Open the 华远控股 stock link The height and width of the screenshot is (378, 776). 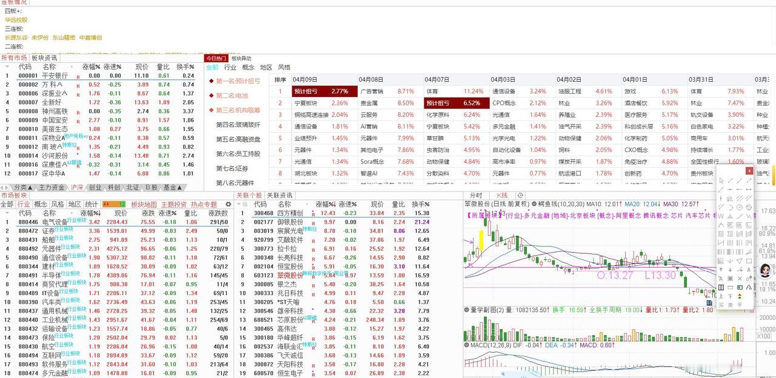click(x=15, y=19)
